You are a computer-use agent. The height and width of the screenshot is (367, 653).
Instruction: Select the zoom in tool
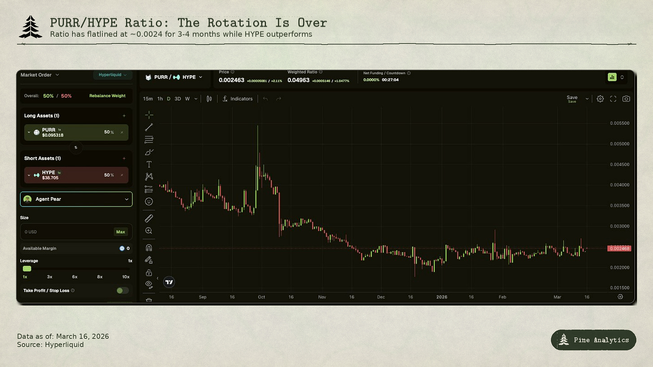(149, 231)
